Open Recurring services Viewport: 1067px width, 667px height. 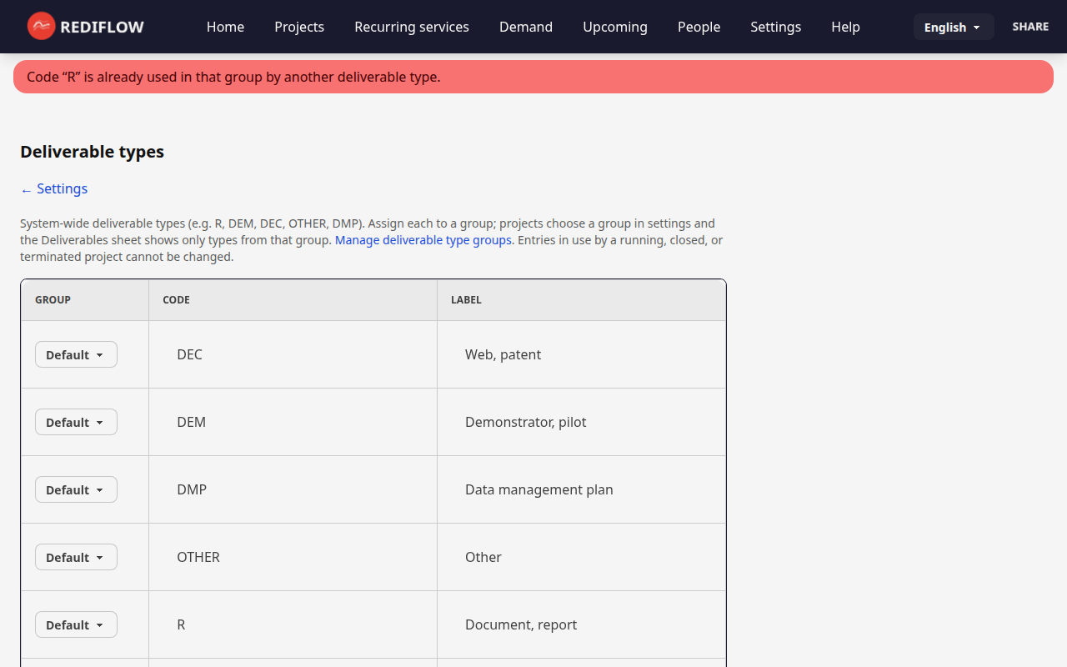[411, 27]
